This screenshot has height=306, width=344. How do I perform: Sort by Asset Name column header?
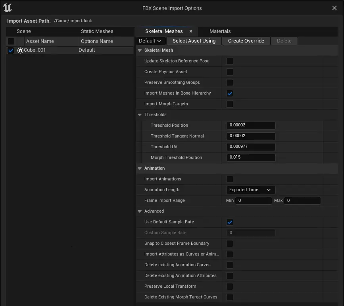[x=51, y=41]
